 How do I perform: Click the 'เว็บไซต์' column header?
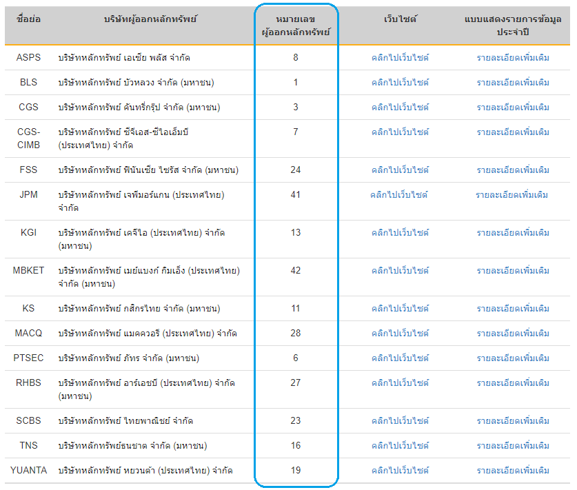tap(400, 19)
